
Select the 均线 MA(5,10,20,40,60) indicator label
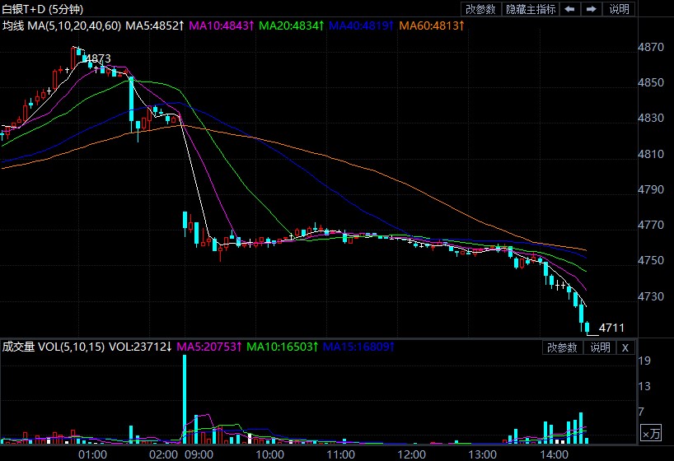point(61,26)
